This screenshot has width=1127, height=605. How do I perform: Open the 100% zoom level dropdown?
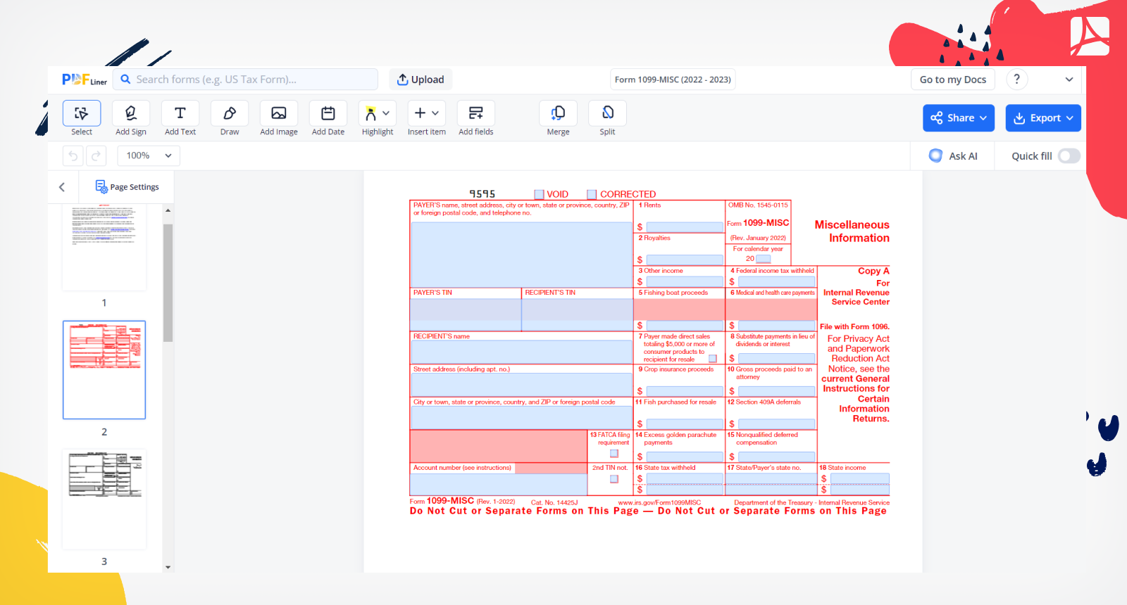[x=149, y=155]
